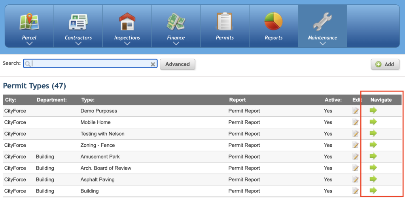Click the Advanced search button

point(178,64)
